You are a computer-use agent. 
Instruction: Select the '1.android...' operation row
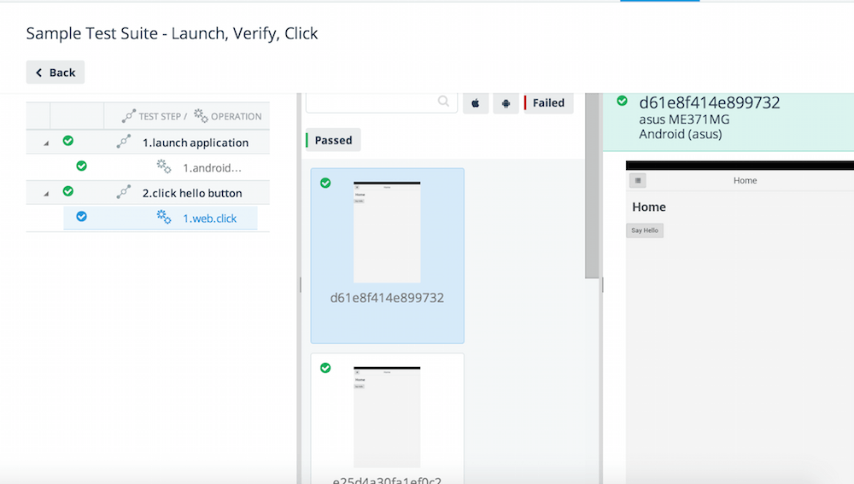pyautogui.click(x=148, y=167)
